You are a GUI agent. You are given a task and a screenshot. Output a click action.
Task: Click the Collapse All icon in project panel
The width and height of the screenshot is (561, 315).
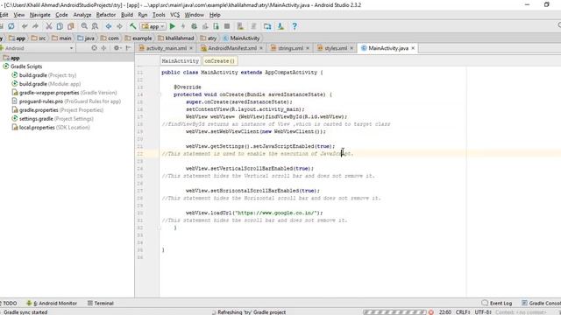103,48
